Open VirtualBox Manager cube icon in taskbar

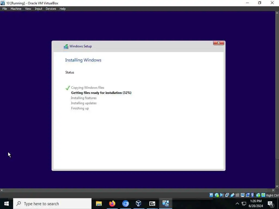coord(139,204)
